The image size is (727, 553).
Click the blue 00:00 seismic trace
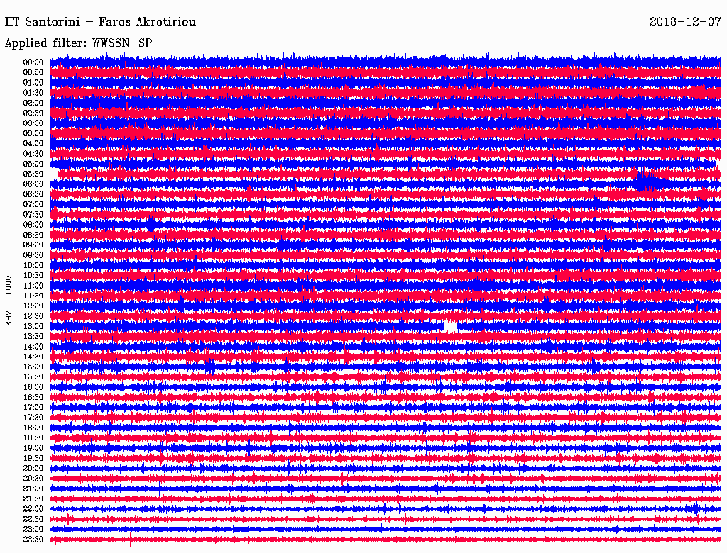[x=386, y=62]
